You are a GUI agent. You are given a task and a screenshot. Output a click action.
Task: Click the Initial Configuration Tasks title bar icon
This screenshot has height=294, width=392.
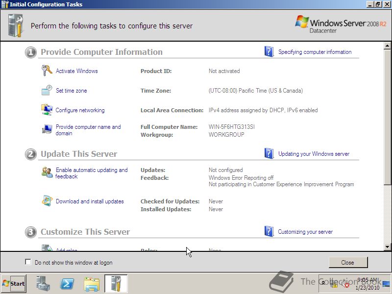(x=5, y=4)
